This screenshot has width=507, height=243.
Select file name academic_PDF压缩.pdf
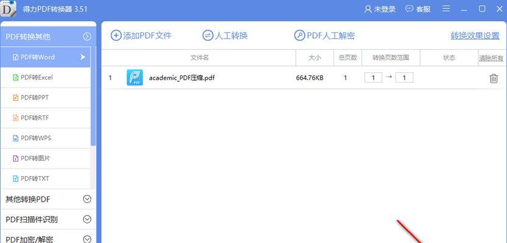(182, 78)
